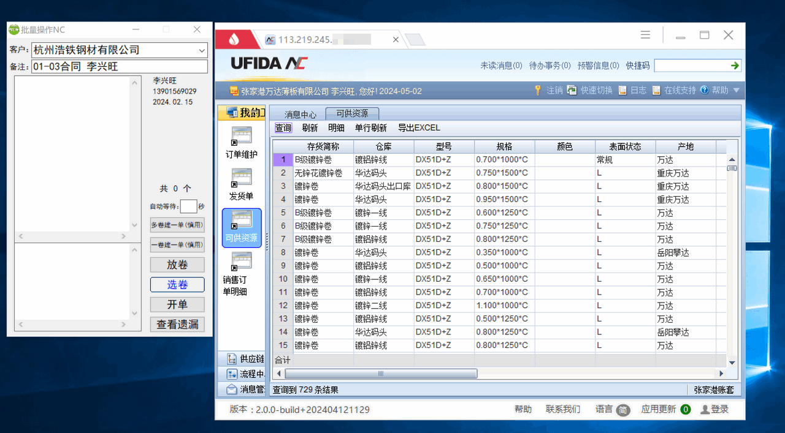785x433 pixels.
Task: Switch to the 消息中心 tab
Action: click(x=300, y=115)
